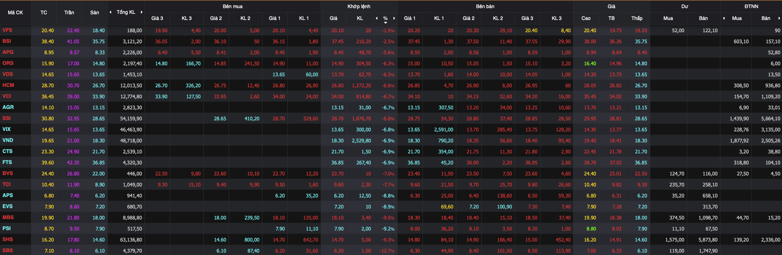Click Giá 3 header under Bên mua
Viewport: 782px width, 255px height.
157,18
